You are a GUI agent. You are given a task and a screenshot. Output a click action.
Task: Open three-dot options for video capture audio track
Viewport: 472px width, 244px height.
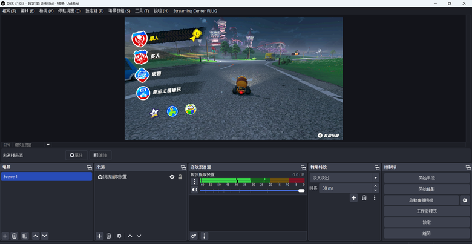click(x=194, y=182)
